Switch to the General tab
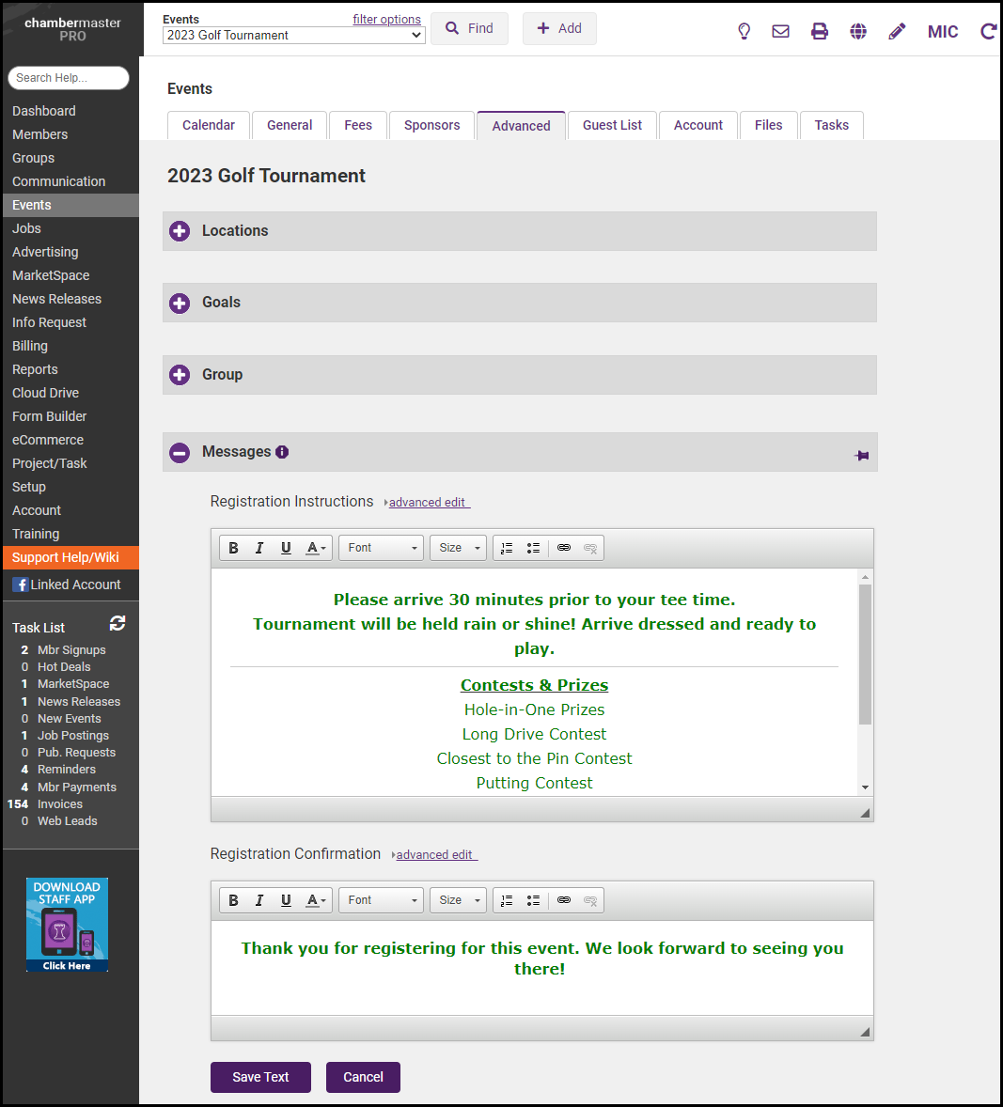This screenshot has height=1107, width=1003. [290, 125]
